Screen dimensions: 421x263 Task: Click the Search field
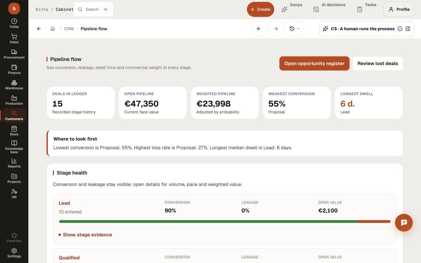pos(94,9)
